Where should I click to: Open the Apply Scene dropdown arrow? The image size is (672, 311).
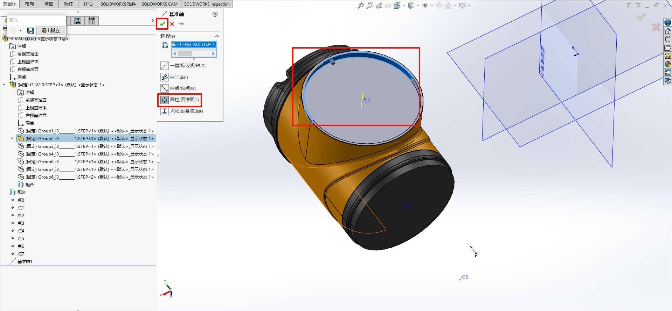[x=455, y=6]
